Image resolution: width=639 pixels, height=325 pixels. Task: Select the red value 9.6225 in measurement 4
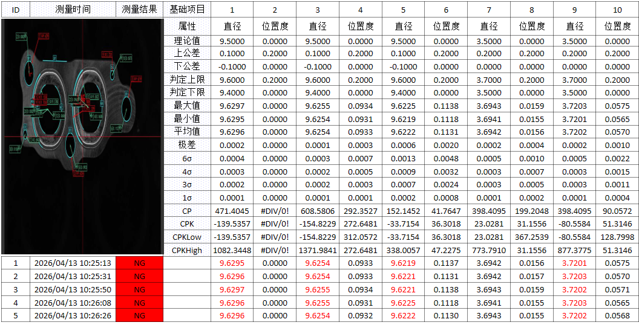404,302
